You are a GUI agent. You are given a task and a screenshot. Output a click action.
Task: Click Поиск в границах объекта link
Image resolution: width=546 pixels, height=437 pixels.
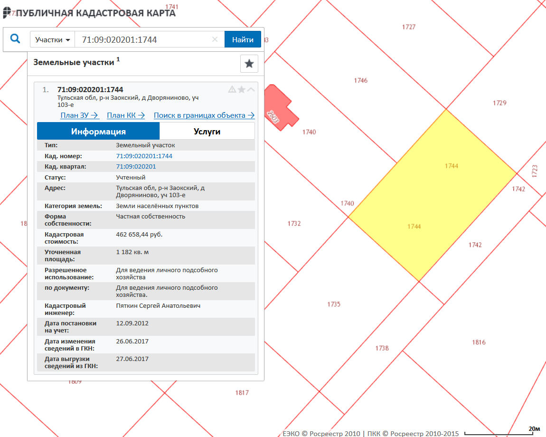pos(204,115)
